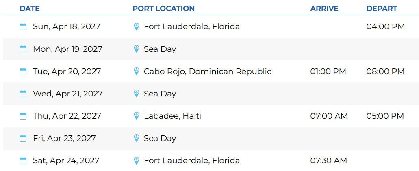
Task: Click calendar icon beside Sun, Apr 18, 2027
Action: (23, 27)
